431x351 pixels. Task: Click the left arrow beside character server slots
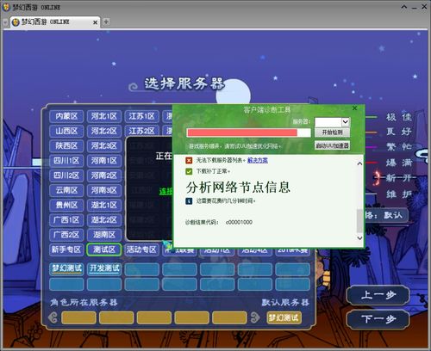click(x=53, y=317)
